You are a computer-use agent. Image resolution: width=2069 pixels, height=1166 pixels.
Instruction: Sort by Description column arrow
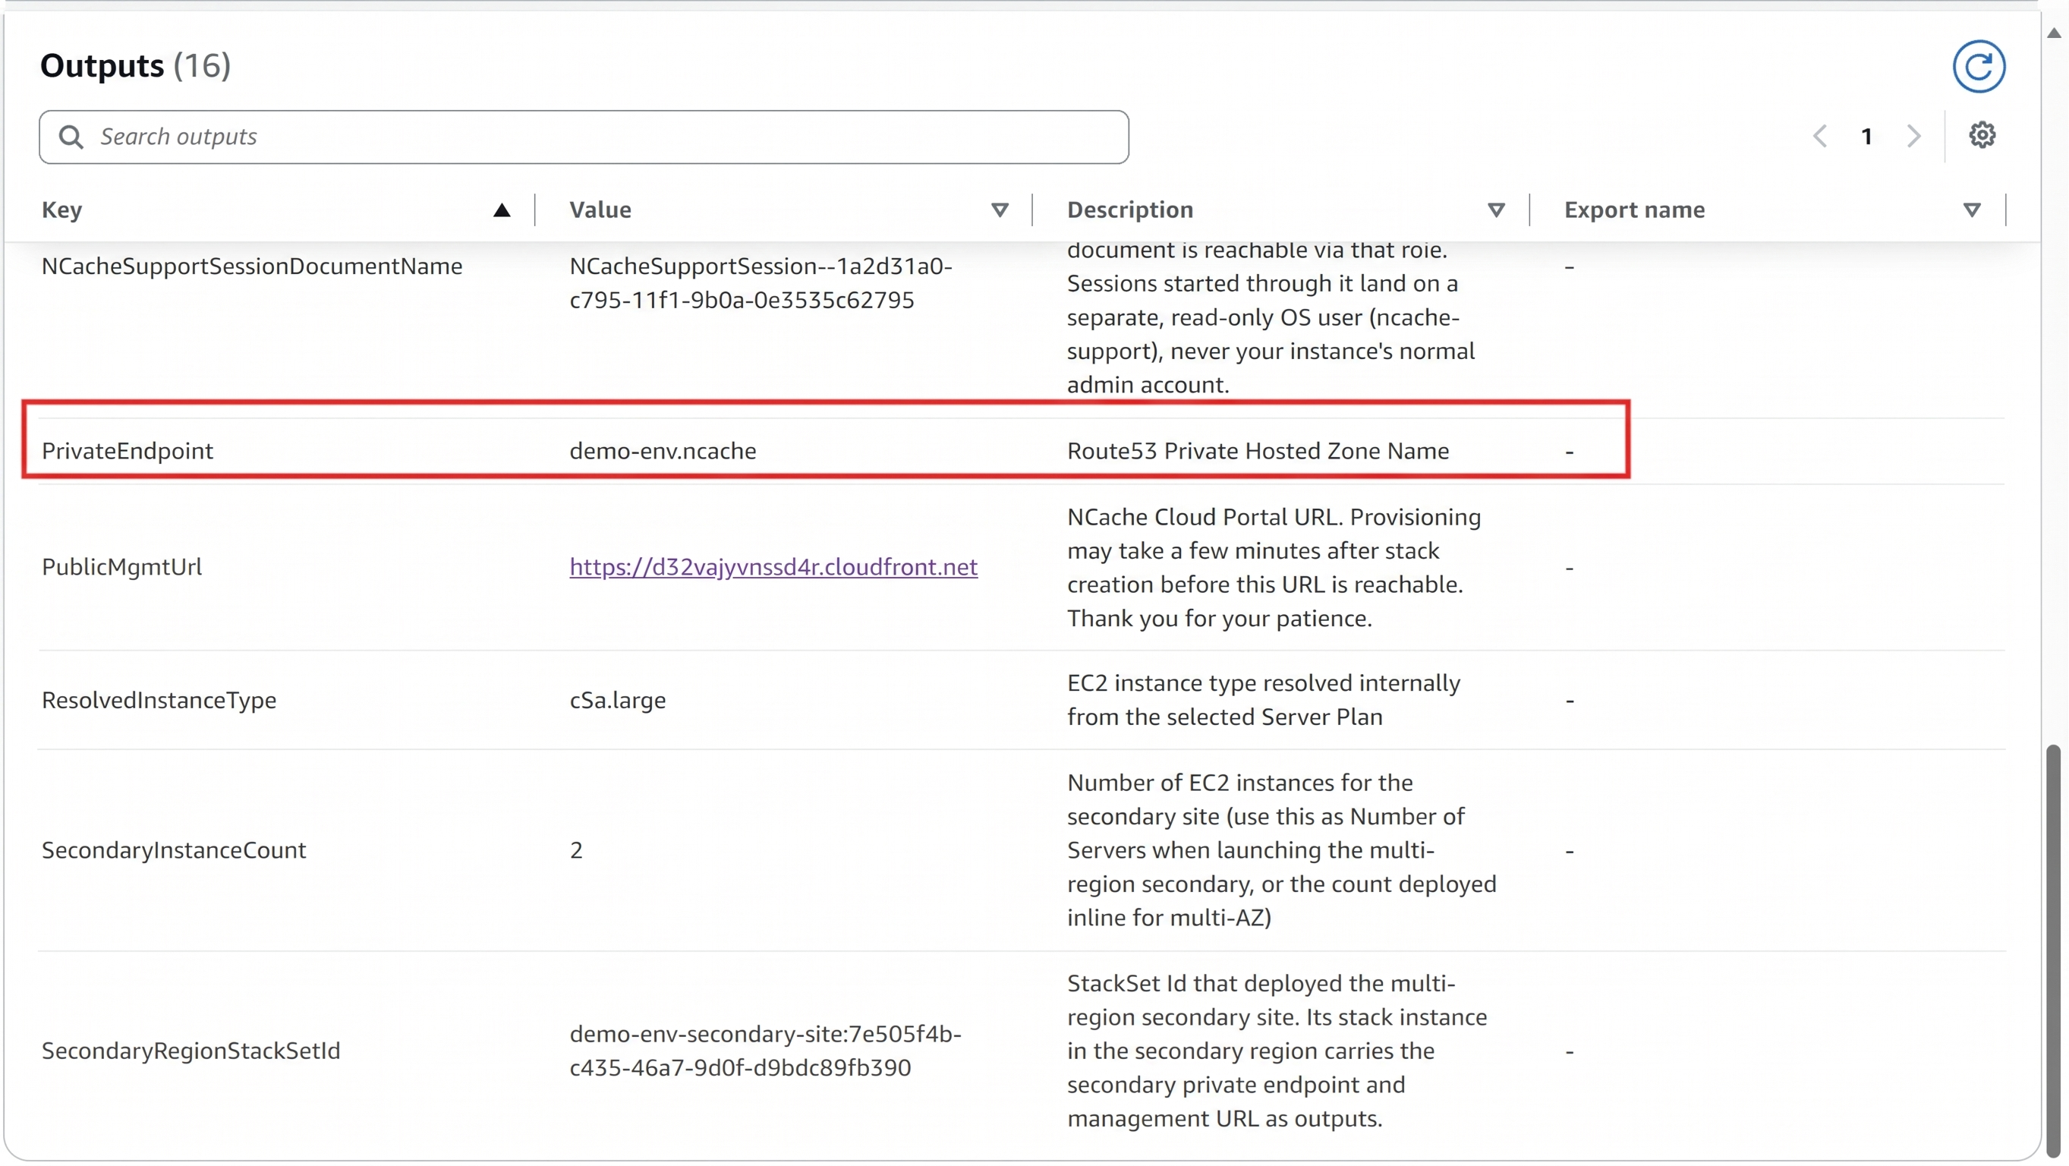coord(1495,210)
